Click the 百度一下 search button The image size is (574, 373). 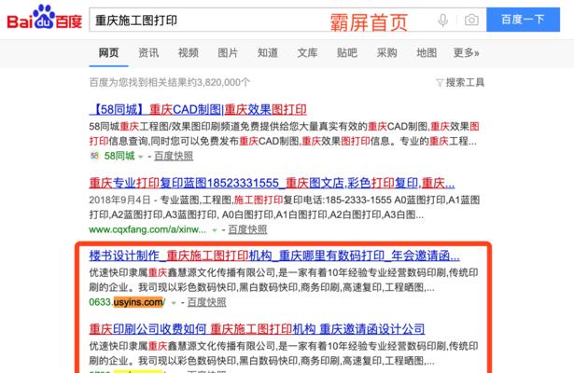point(523,20)
